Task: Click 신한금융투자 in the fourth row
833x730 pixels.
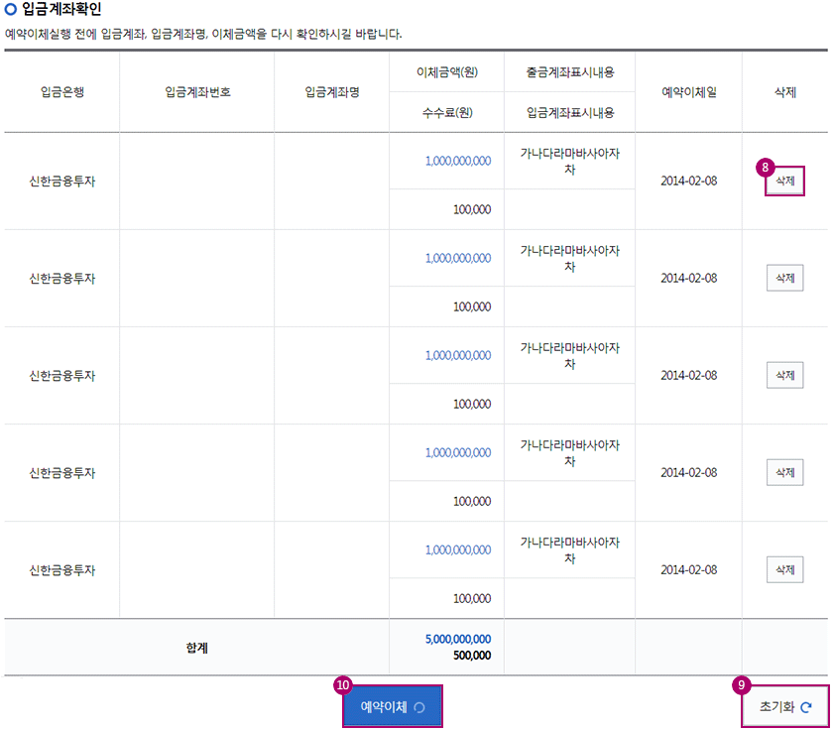Action: [x=62, y=472]
